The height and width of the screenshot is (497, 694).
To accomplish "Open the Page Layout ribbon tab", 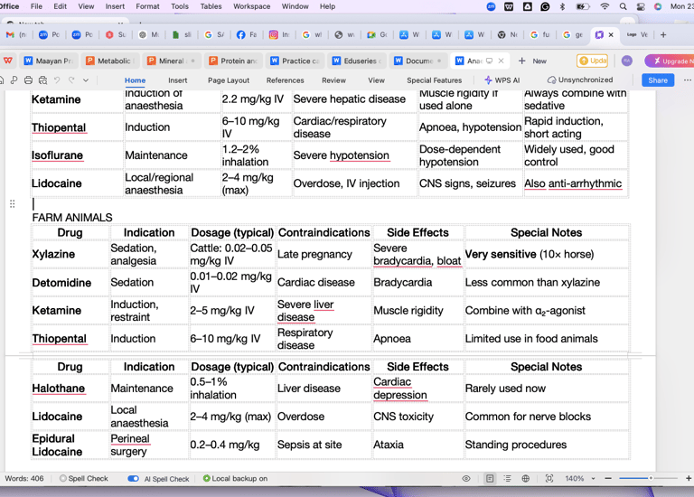I will (229, 80).
